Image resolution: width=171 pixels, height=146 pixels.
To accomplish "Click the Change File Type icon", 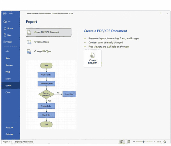I will (x=29, y=52).
